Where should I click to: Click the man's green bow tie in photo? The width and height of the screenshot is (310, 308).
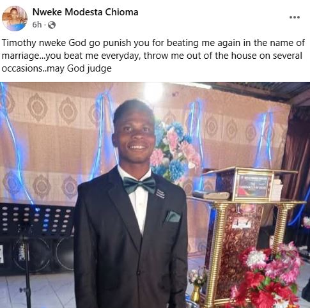[x=139, y=185]
